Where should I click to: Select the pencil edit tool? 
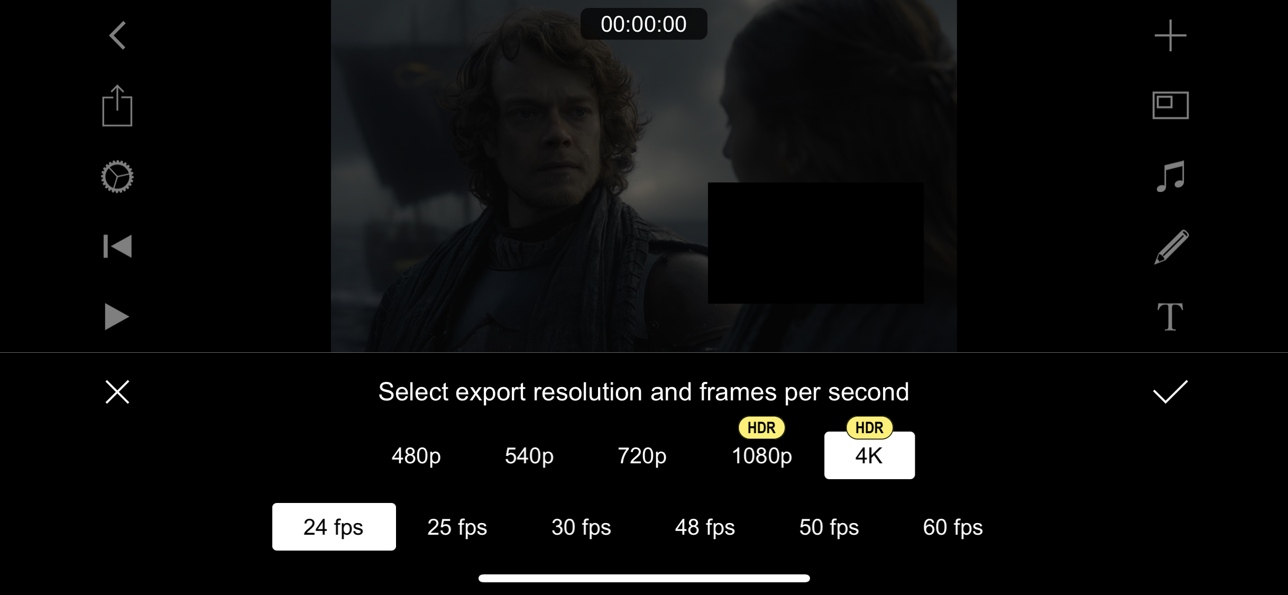click(x=1170, y=246)
